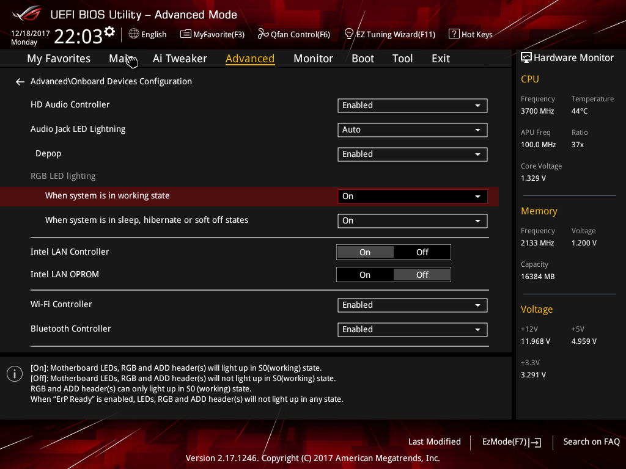
Task: Switch to Monitor tab
Action: [313, 59]
